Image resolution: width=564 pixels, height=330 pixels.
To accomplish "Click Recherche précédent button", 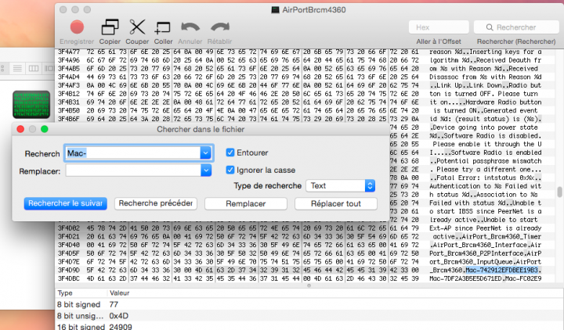I will [x=156, y=203].
